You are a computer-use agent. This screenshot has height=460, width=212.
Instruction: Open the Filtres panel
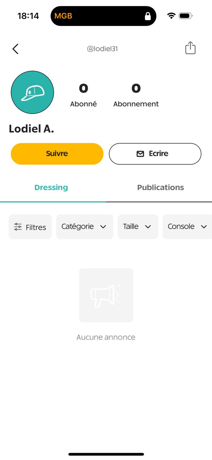tap(30, 227)
